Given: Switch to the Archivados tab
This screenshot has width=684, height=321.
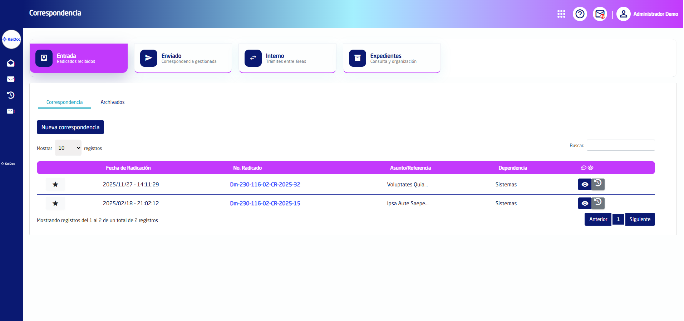Looking at the screenshot, I should (112, 102).
